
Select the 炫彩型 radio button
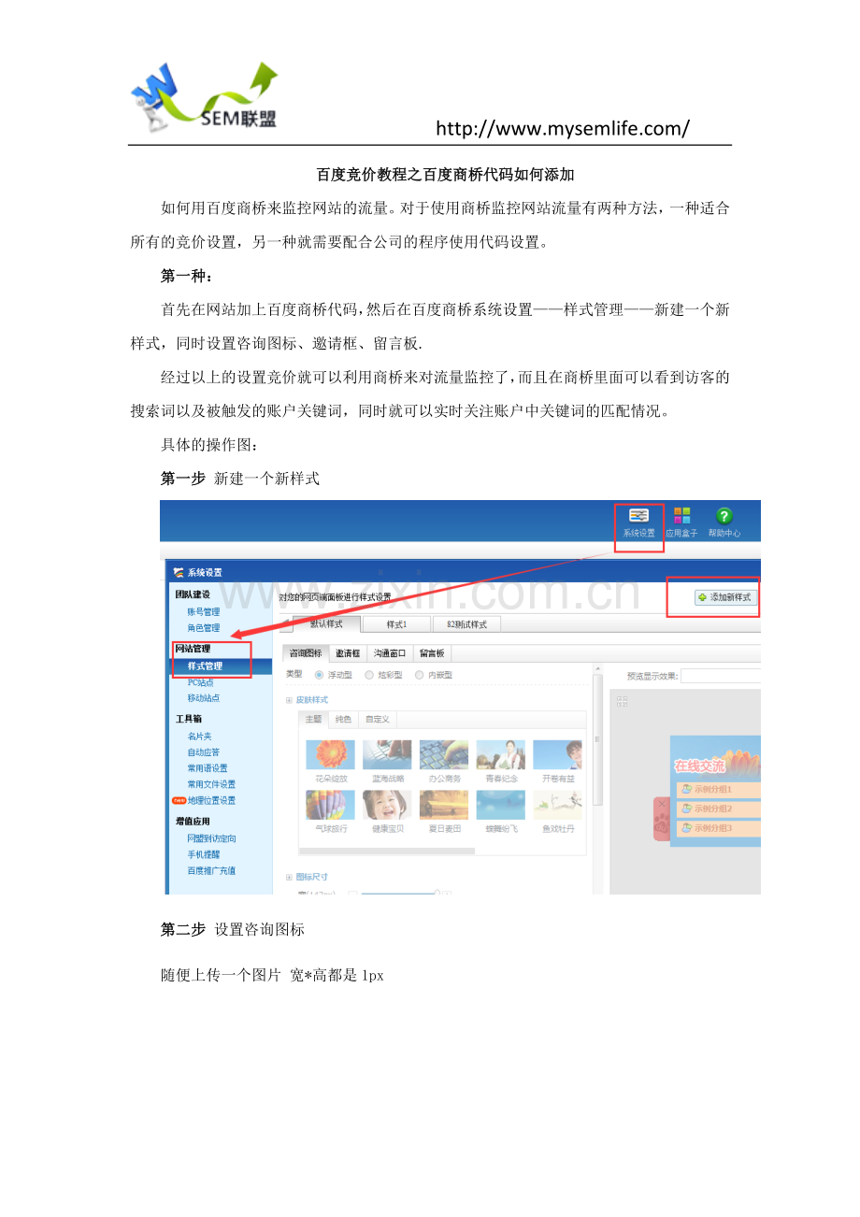pos(369,674)
